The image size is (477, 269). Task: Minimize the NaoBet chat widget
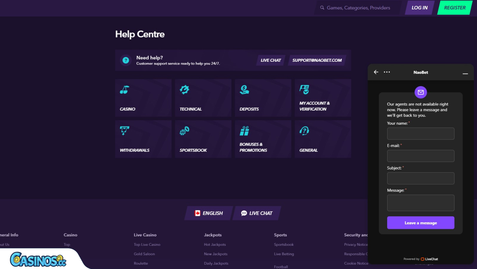pyautogui.click(x=465, y=74)
